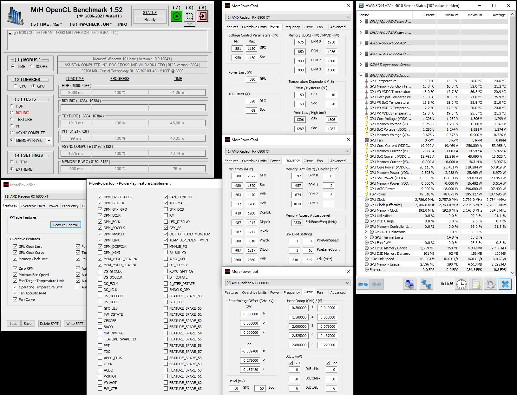The image size is (517, 395).
Task: Click the circle icon beside GPU Utilization
Action: tap(366, 216)
